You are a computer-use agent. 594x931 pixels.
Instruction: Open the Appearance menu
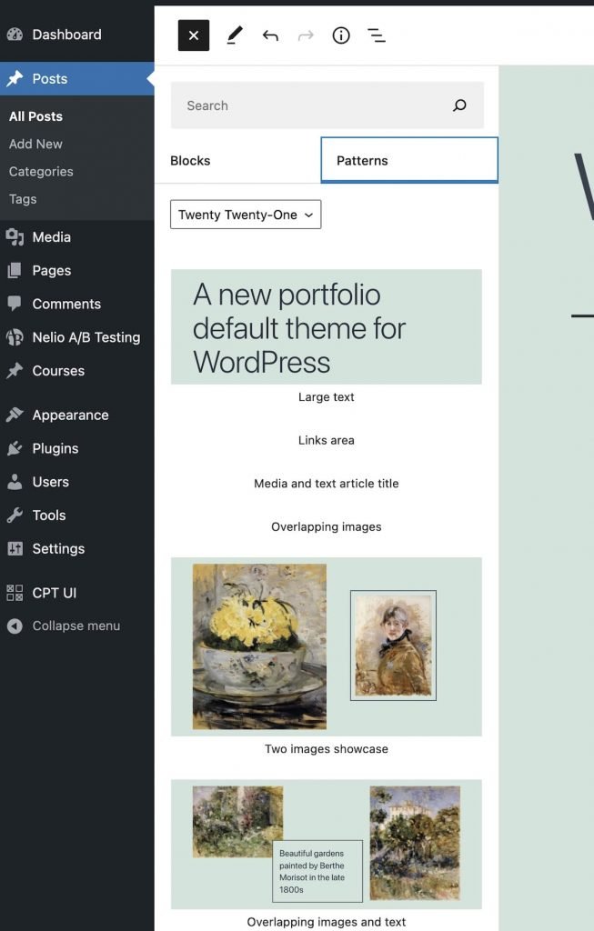[77, 415]
